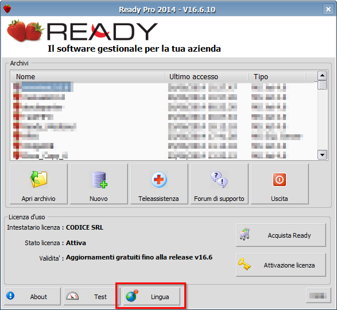
Task: Click the 'About' button text
Action: (38, 297)
